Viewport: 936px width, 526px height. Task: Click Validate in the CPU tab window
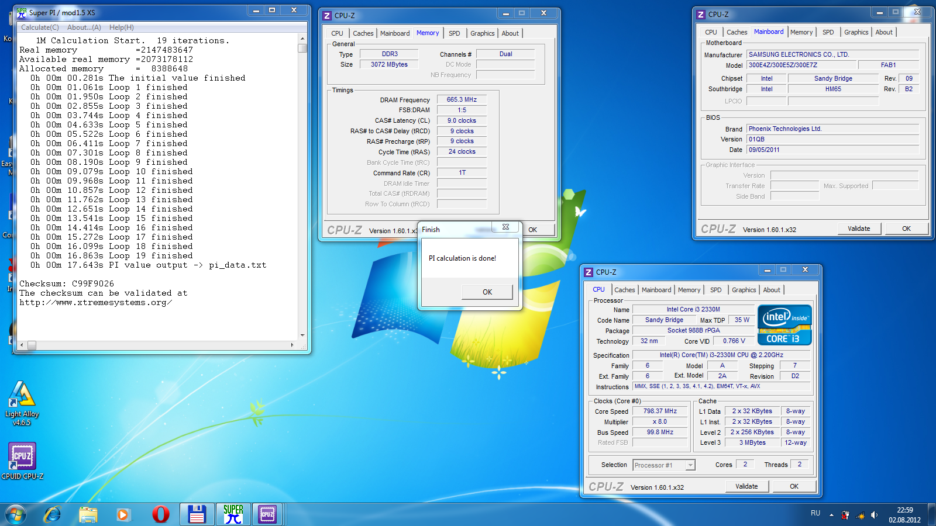(746, 486)
